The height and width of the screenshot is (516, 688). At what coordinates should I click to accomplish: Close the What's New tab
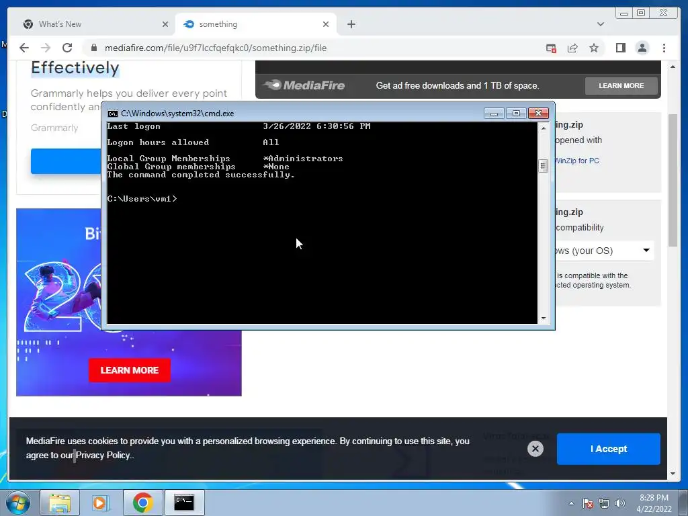point(165,24)
